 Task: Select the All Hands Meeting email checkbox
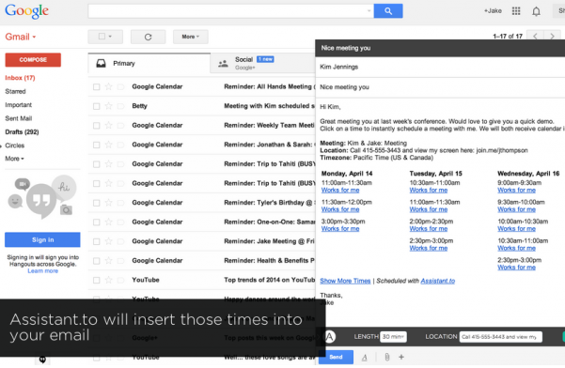coord(96,86)
